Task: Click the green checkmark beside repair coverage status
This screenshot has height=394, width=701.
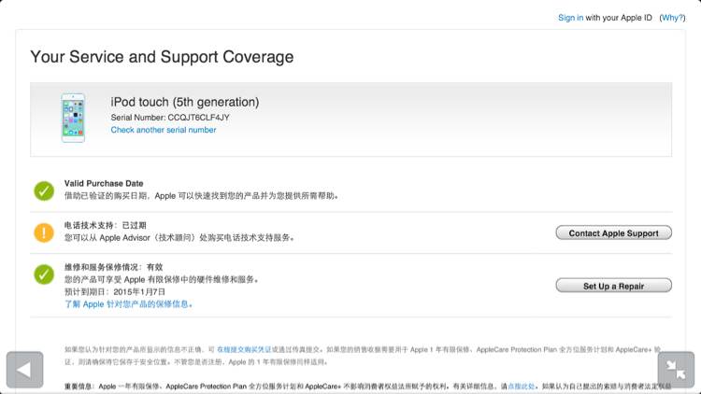Action: click(x=44, y=274)
